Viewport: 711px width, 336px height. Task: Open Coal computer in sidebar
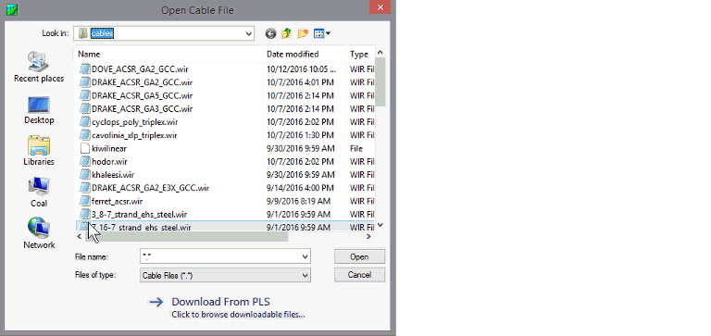39,193
